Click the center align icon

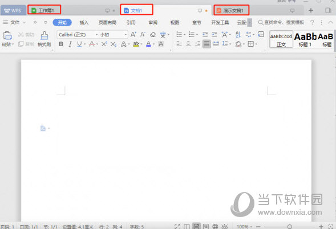[188, 44]
